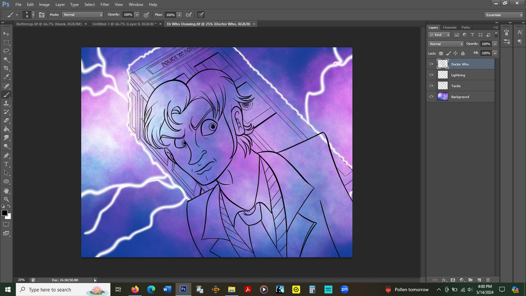Select the Eyedropper tool
The height and width of the screenshot is (296, 526).
tap(6, 77)
